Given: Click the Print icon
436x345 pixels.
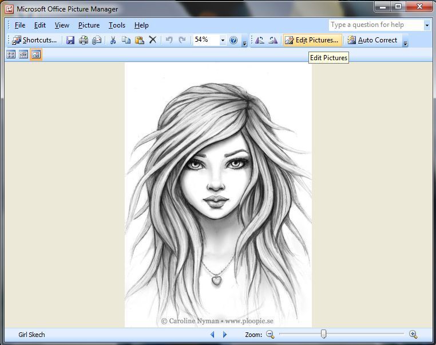Looking at the screenshot, I should click(x=84, y=40).
